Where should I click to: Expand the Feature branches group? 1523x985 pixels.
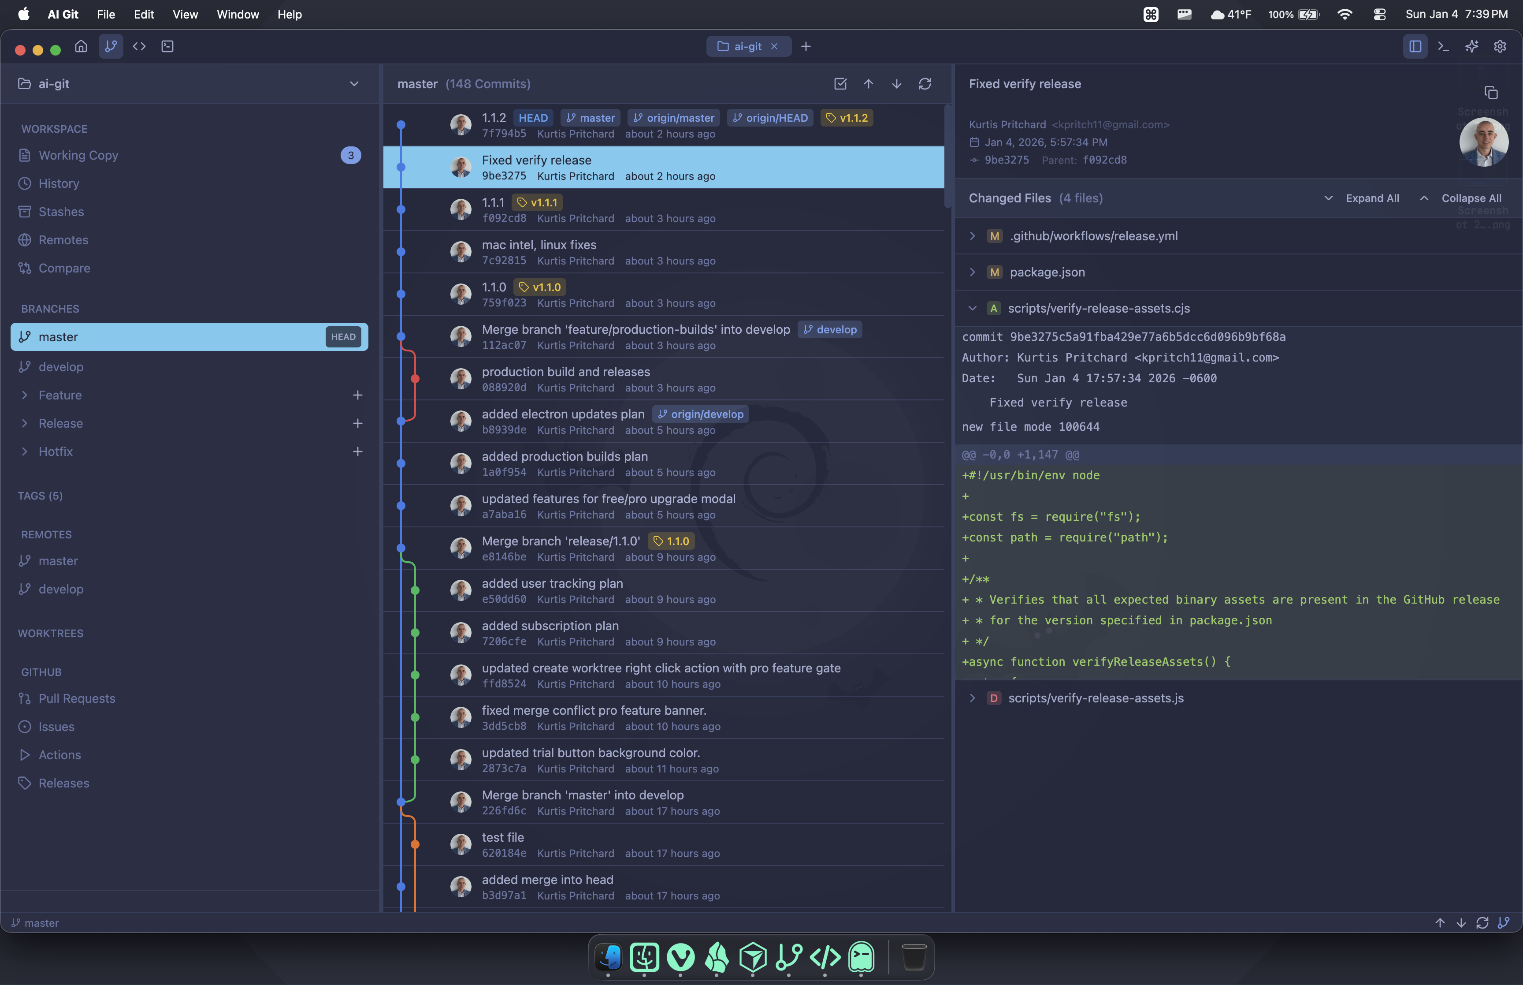click(25, 395)
